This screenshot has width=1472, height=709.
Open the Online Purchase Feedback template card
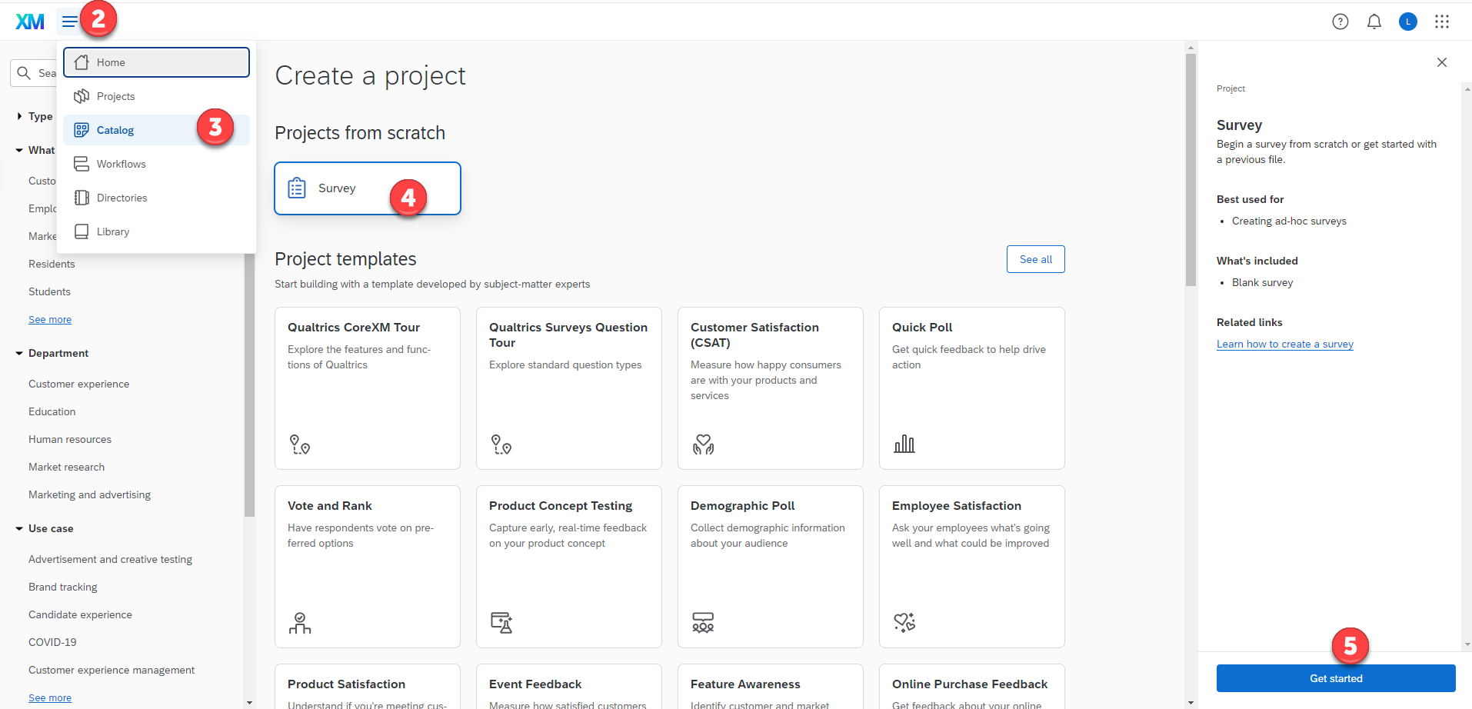tap(972, 687)
